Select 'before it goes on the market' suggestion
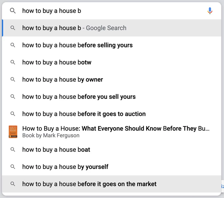The height and width of the screenshot is (198, 224). click(x=89, y=184)
